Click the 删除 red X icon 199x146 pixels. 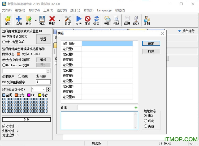tap(52, 20)
